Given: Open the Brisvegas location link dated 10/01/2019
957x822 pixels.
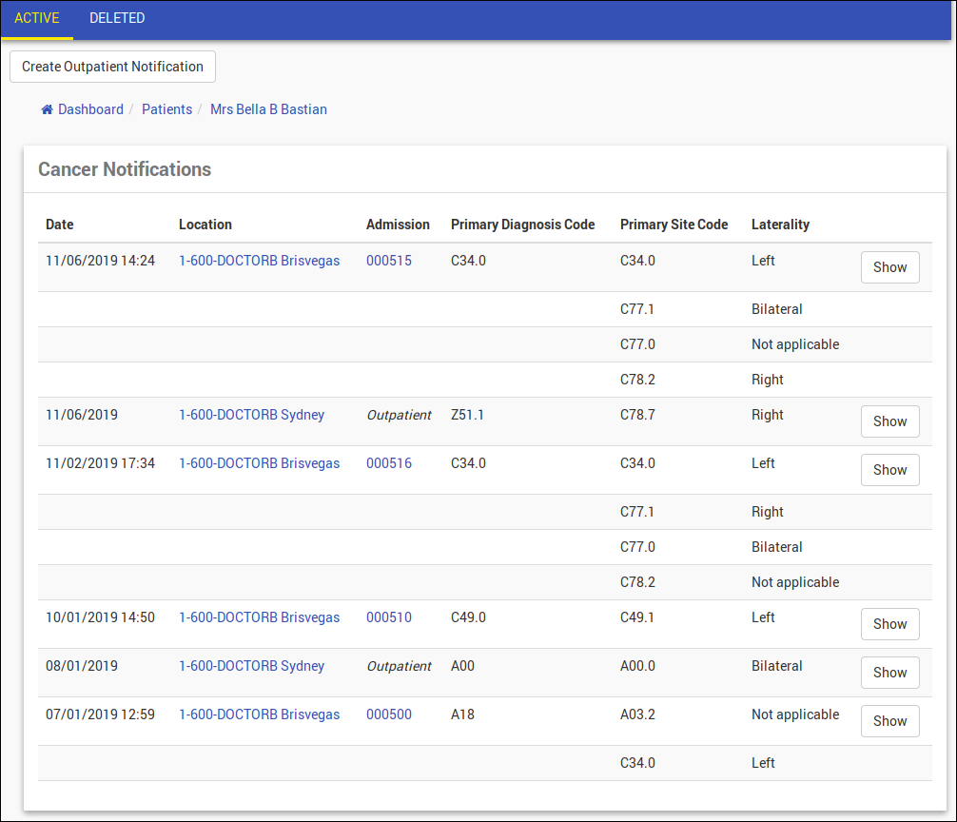Looking at the screenshot, I should (x=259, y=617).
